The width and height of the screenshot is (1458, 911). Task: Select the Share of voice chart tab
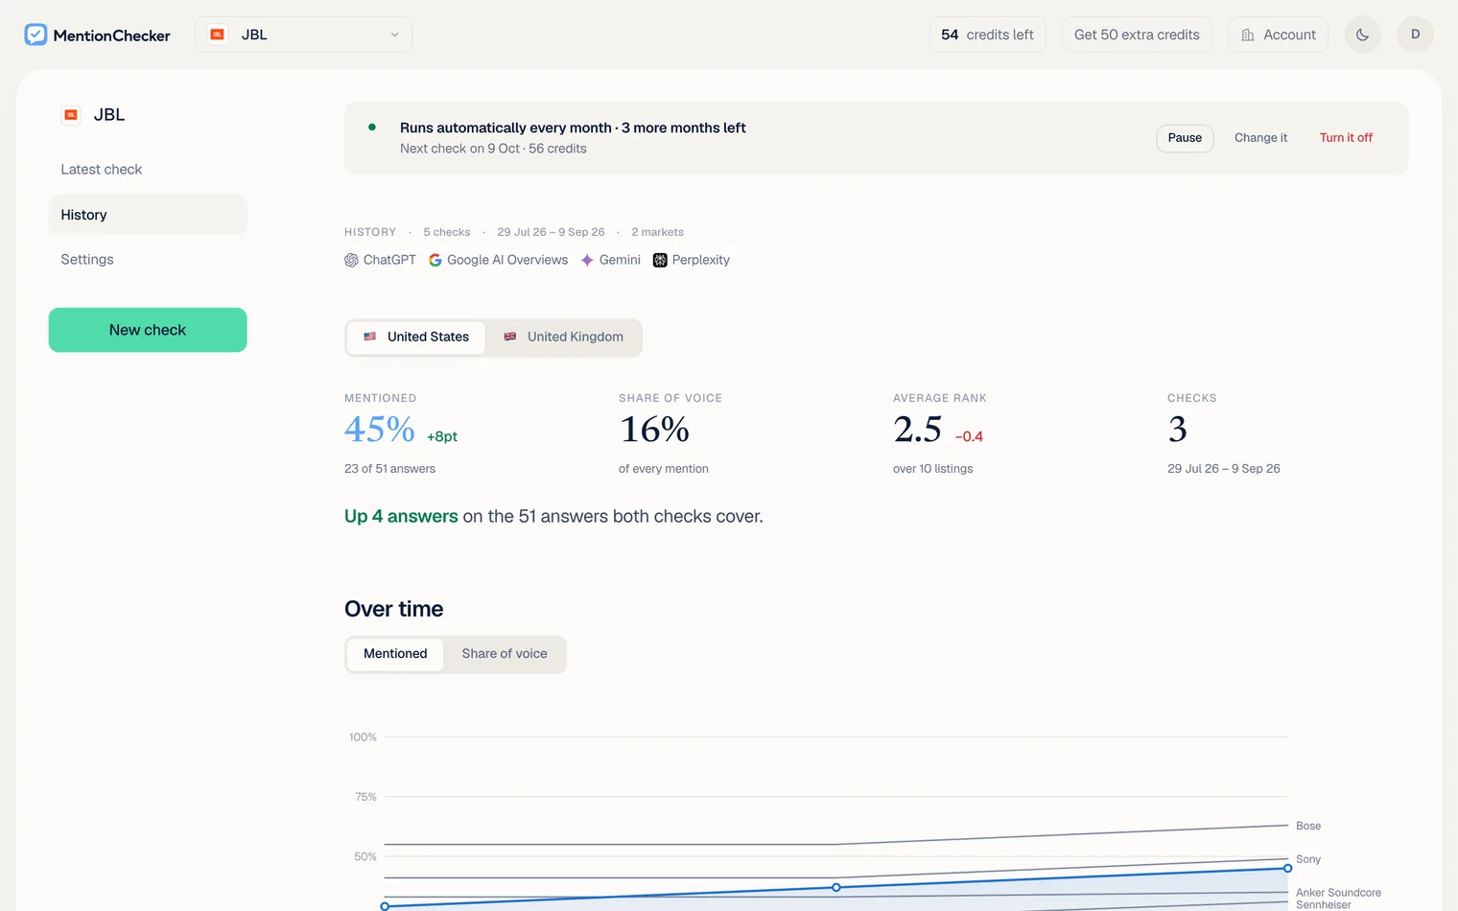[505, 654]
